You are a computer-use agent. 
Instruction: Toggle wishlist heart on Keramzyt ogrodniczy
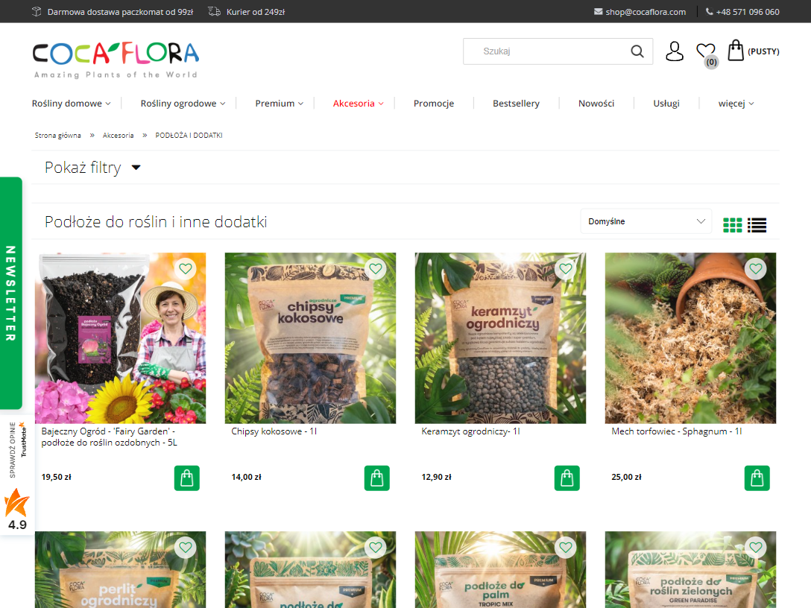tap(566, 269)
